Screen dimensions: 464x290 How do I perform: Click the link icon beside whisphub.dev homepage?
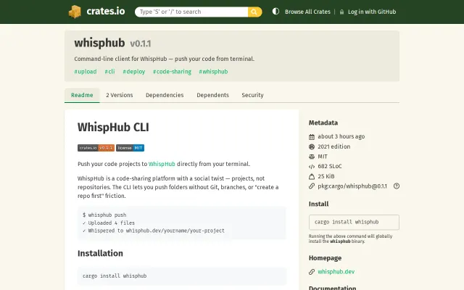coord(312,272)
